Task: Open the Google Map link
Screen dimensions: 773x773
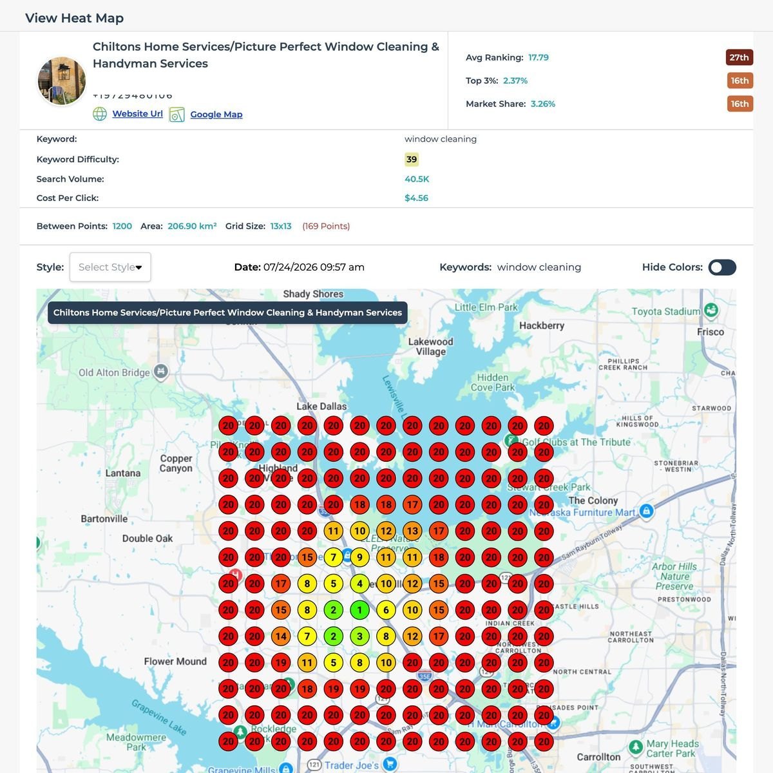Action: point(216,114)
